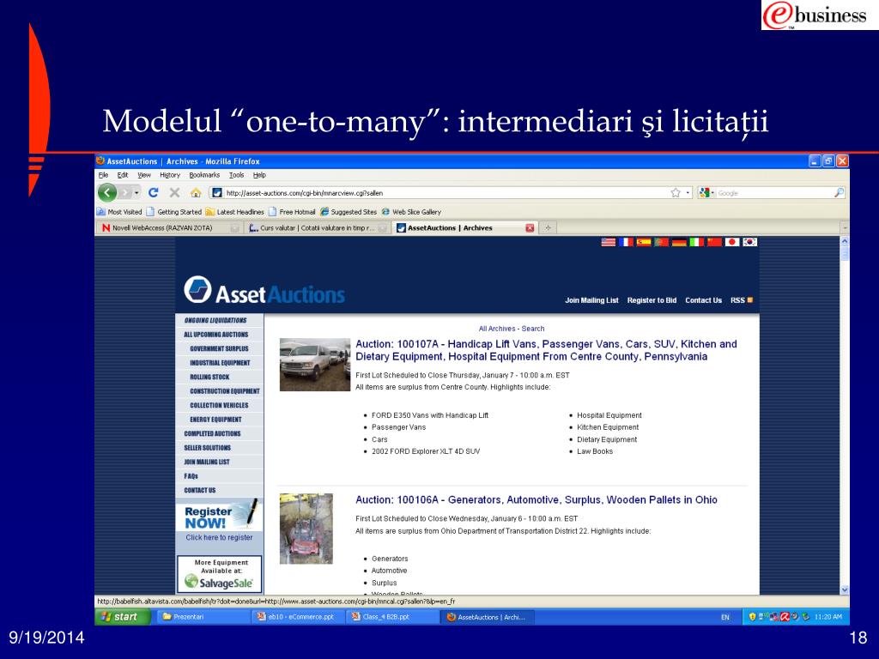This screenshot has height=659, width=879.
Task: Select Ongoing Liquidations sidebar item
Action: pos(215,321)
